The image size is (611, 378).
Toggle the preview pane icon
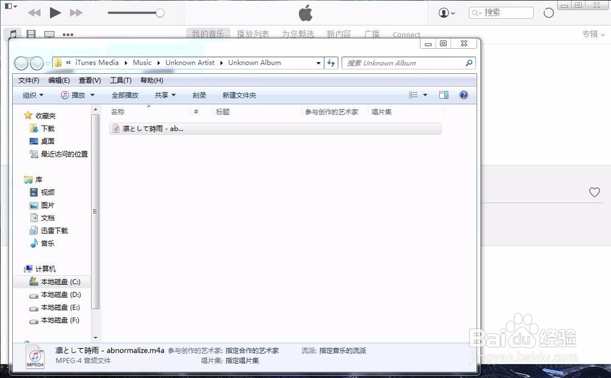point(444,95)
